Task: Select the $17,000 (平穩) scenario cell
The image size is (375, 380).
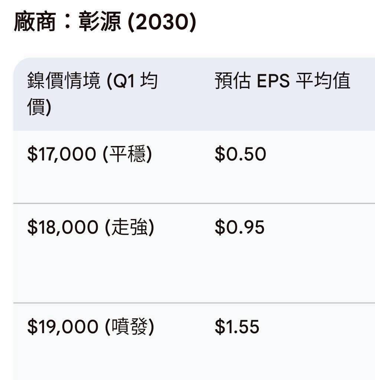Action: pyautogui.click(x=89, y=155)
